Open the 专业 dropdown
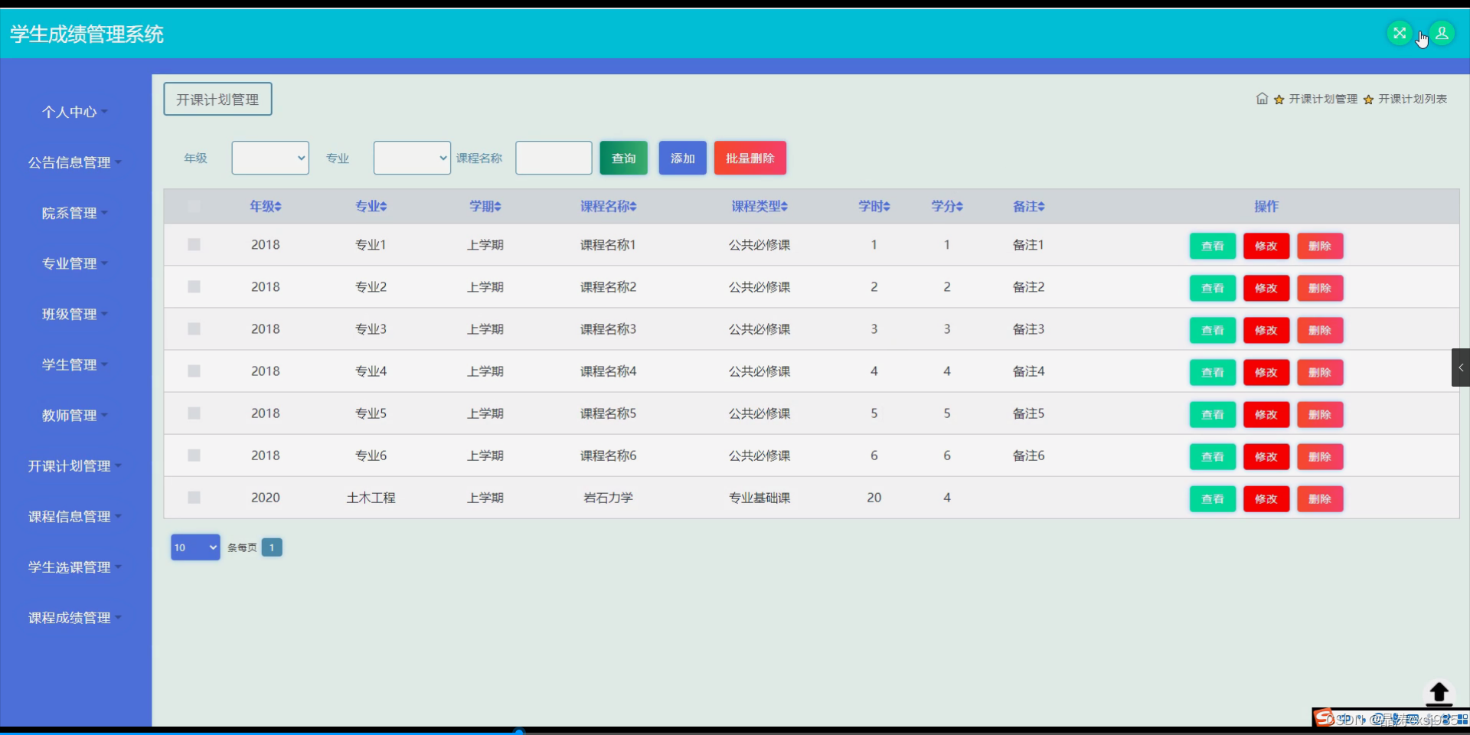1470x735 pixels. (411, 158)
